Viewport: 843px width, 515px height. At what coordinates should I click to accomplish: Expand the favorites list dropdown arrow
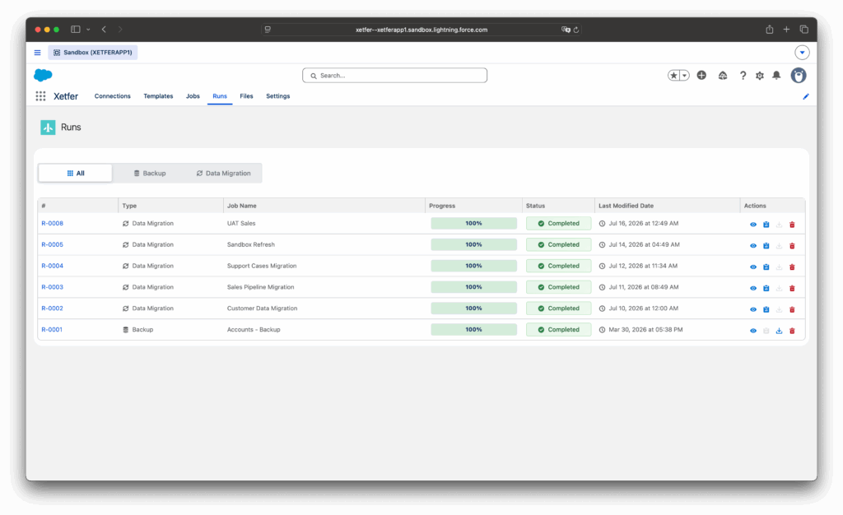pyautogui.click(x=684, y=76)
